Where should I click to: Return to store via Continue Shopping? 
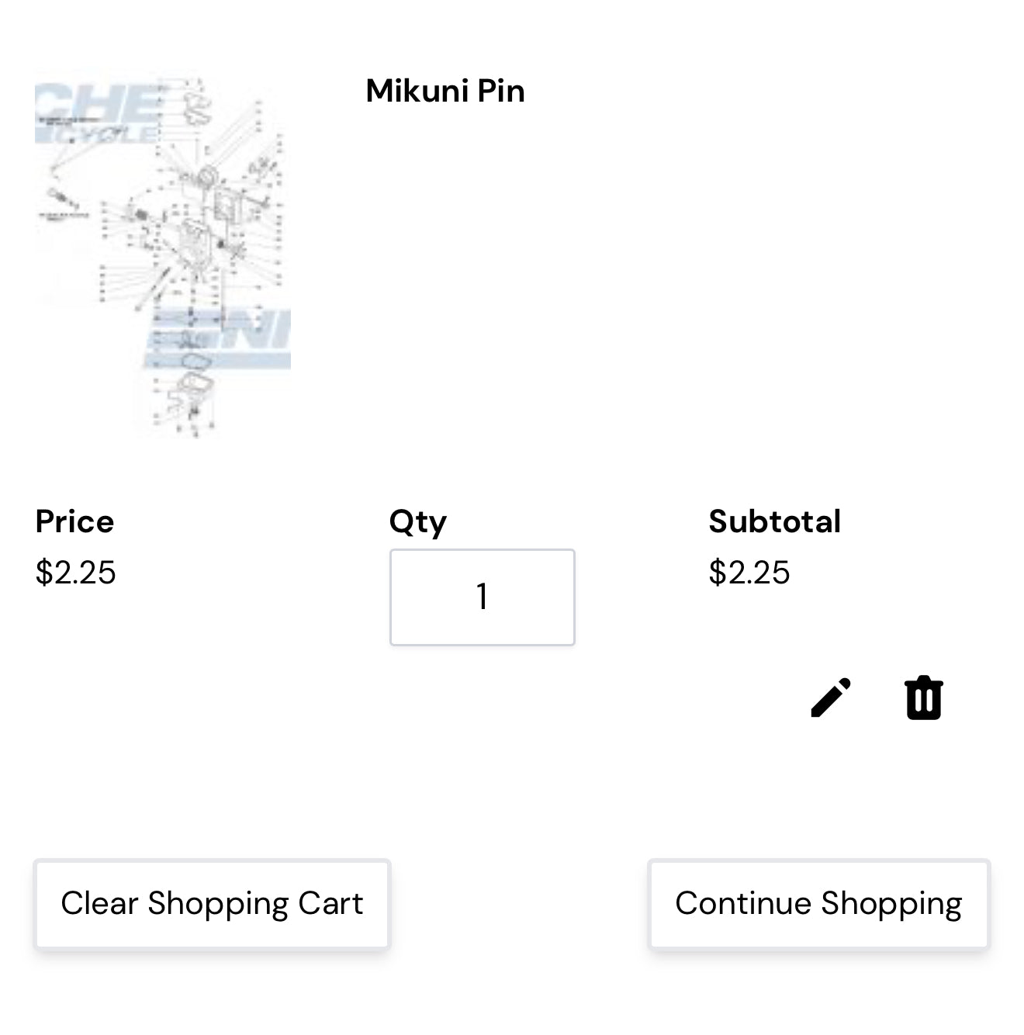coord(818,904)
